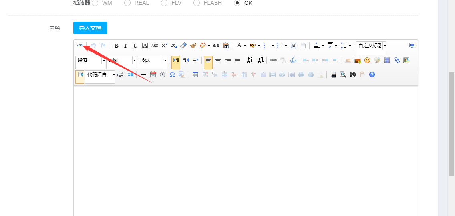Open paragraph spacing before dropdown
Screen dimensions: 455x216
[323, 46]
